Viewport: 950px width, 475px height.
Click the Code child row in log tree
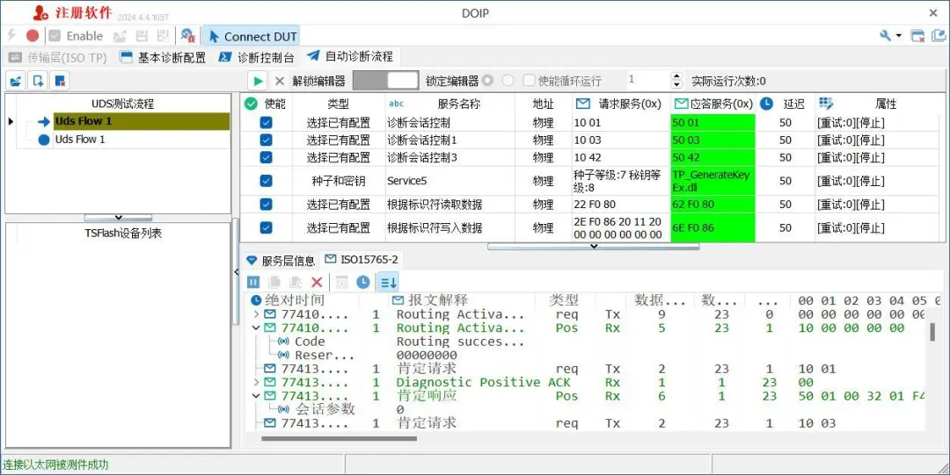coord(309,342)
